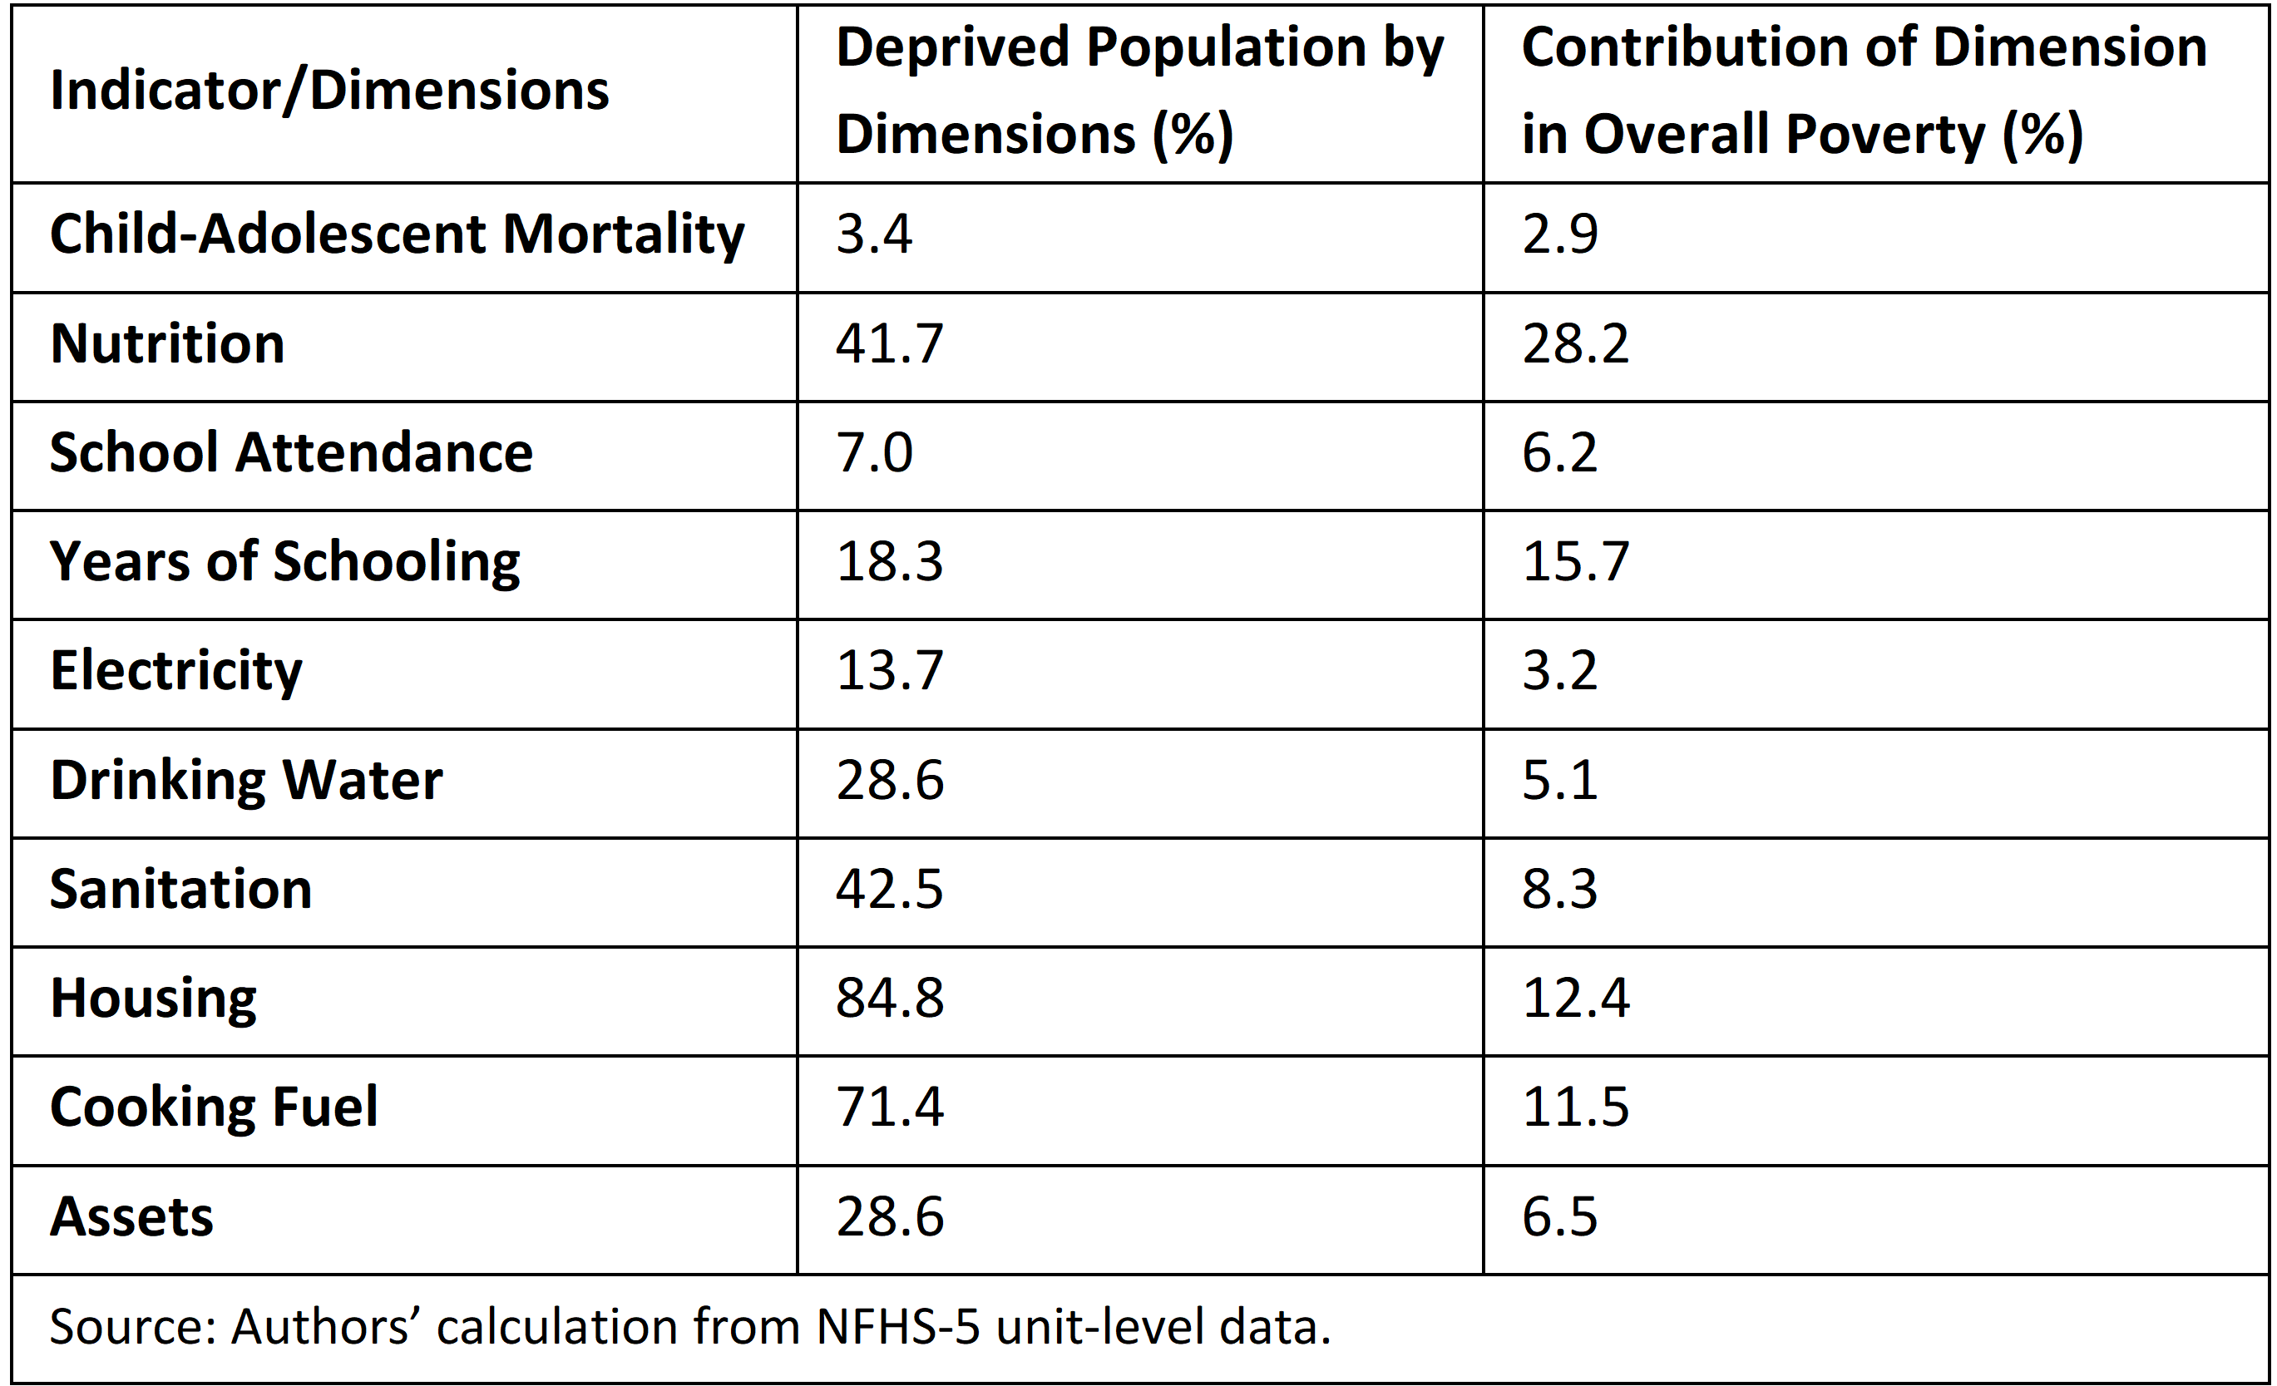Click the Assets row label
Viewport: 2277px width, 1386px height.
(131, 1217)
